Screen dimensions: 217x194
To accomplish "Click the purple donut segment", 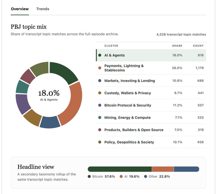I will 22,104.
